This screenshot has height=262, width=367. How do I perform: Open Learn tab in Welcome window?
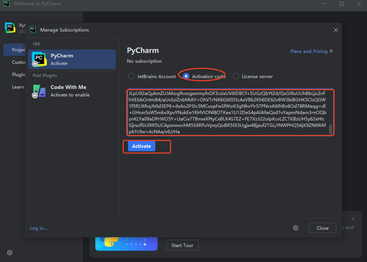coord(18,87)
